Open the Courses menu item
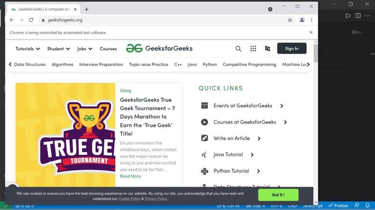The height and width of the screenshot is (210, 375). coord(108,49)
